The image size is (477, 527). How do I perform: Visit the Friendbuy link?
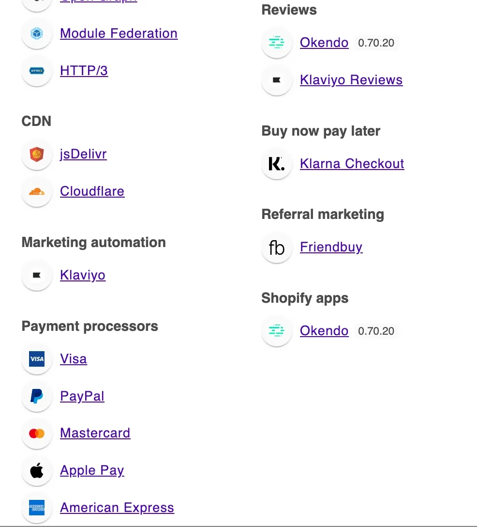tap(331, 247)
